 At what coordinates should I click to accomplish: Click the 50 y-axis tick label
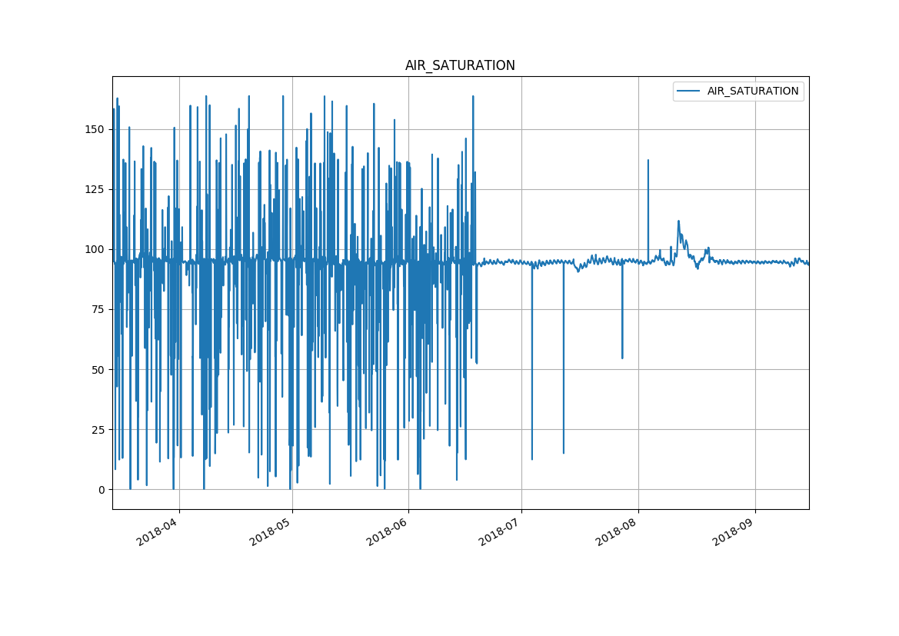[99, 369]
